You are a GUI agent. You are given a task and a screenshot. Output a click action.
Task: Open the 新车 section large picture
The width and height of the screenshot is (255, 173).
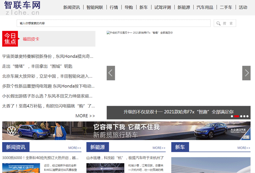click(x=211, y=165)
